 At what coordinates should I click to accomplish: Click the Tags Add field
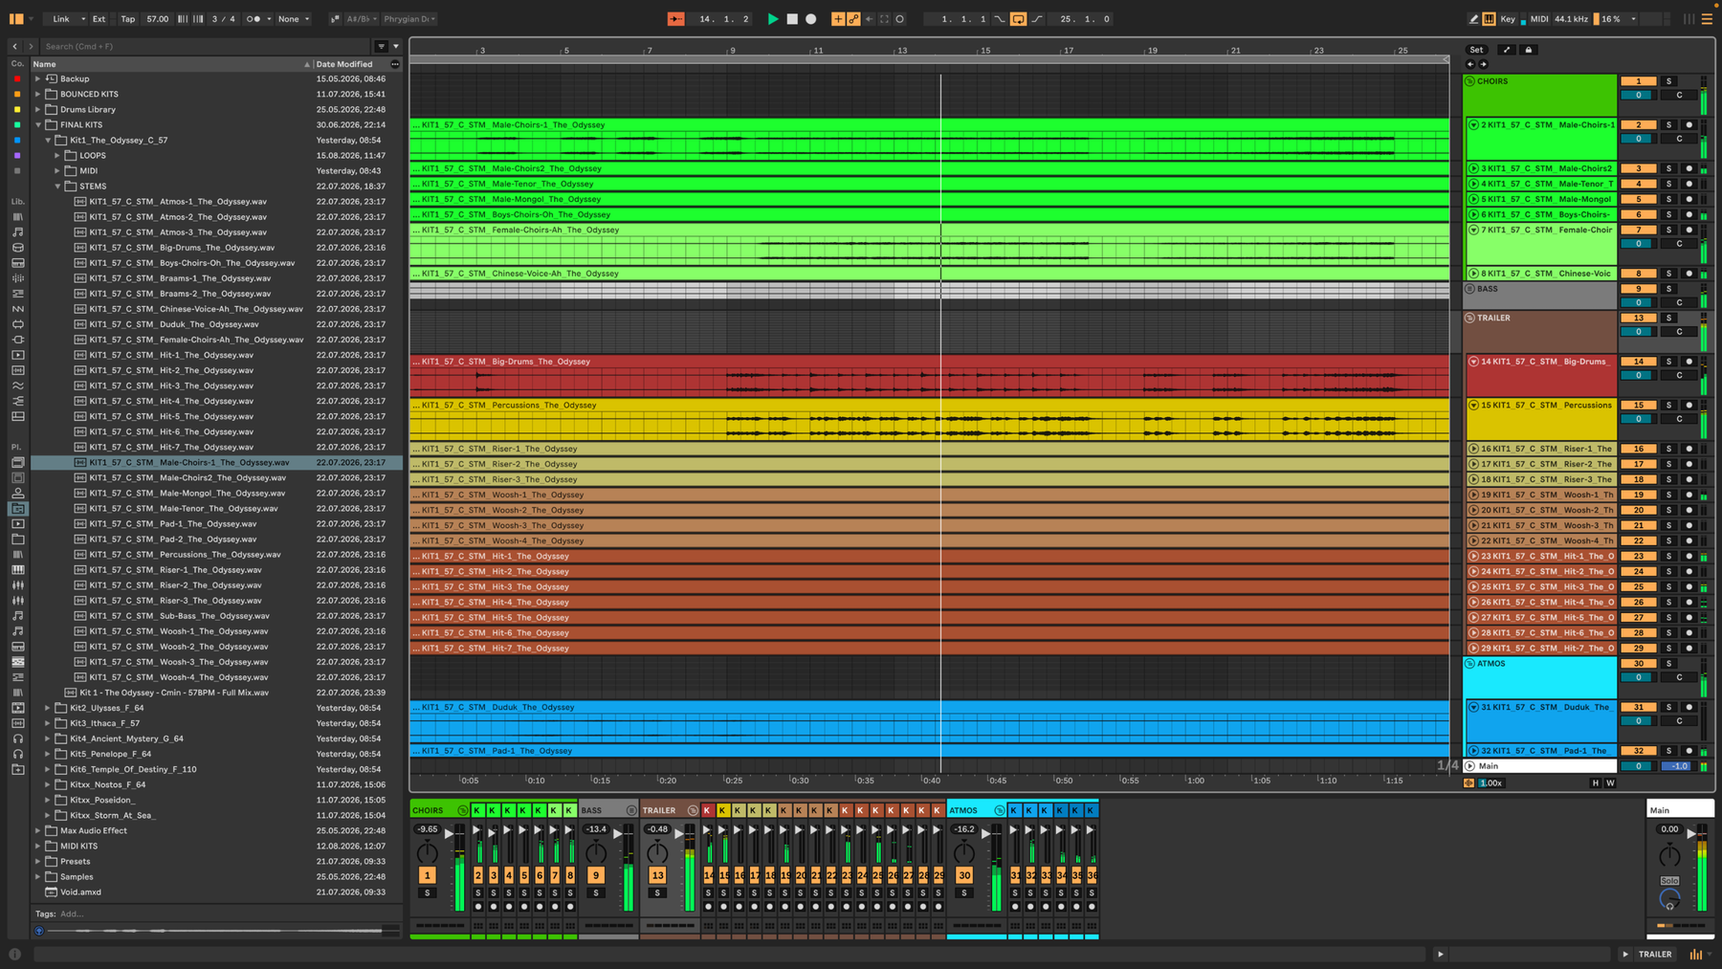pos(73,914)
